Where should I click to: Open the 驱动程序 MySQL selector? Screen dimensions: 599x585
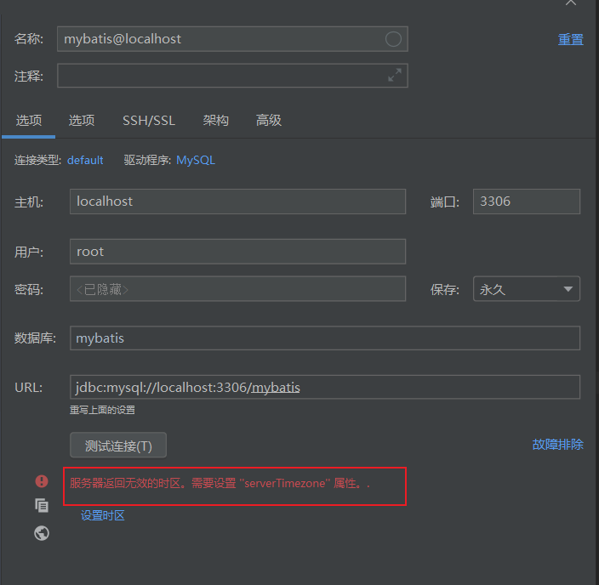196,160
